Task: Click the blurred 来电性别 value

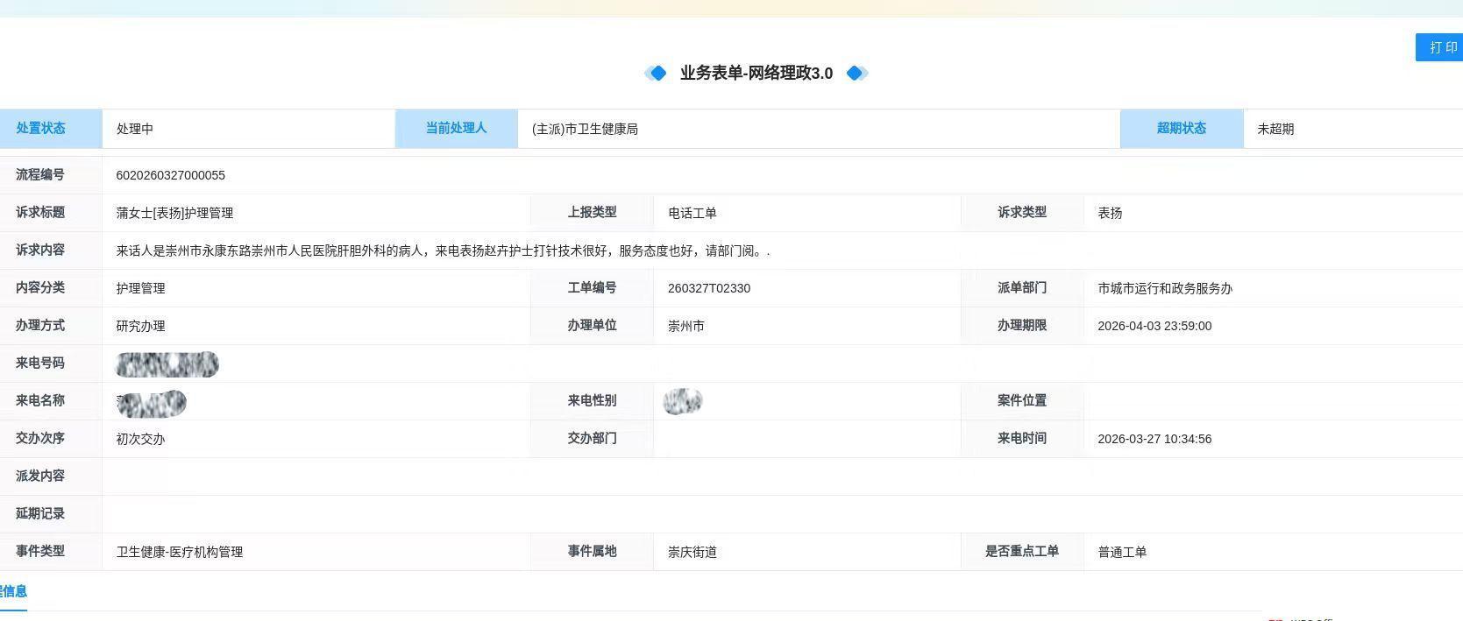Action: (x=683, y=401)
